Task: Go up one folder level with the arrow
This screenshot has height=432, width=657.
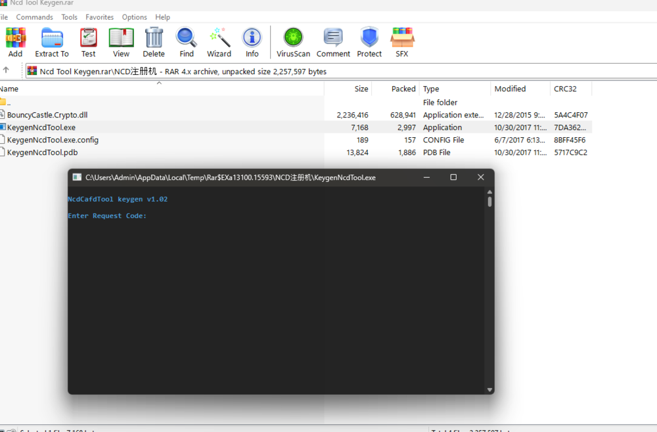Action: [7, 71]
